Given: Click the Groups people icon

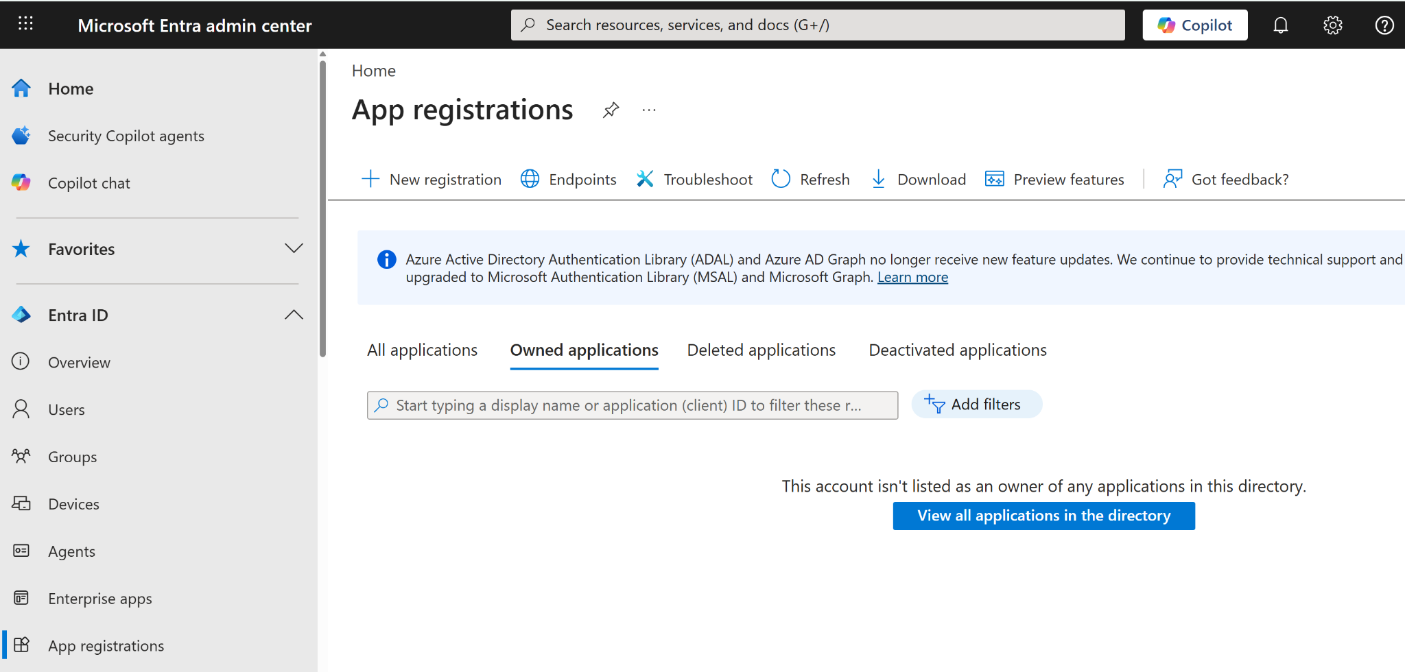Looking at the screenshot, I should tap(21, 456).
